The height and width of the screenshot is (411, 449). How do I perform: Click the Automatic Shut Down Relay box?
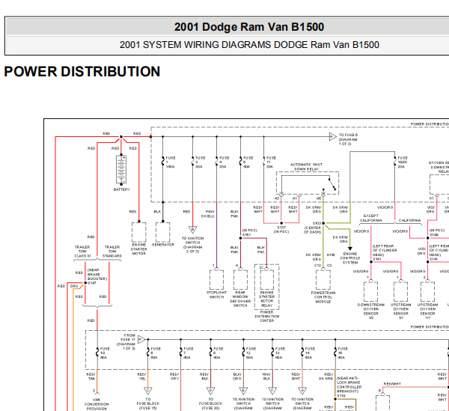coord(308,183)
